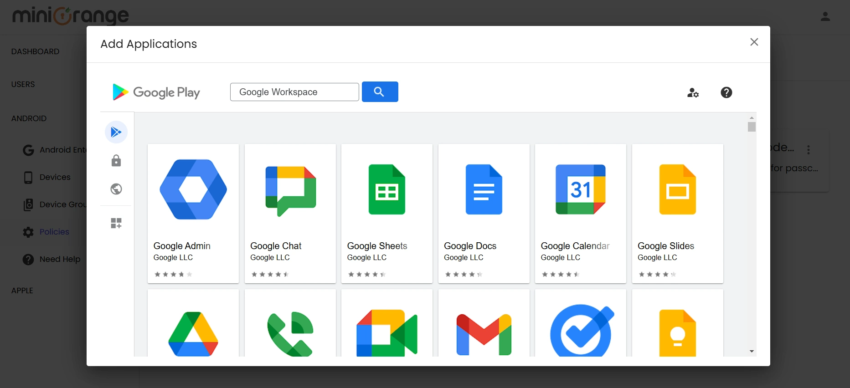Click the Google Admin star rating
This screenshot has height=388, width=850.
(x=173, y=274)
